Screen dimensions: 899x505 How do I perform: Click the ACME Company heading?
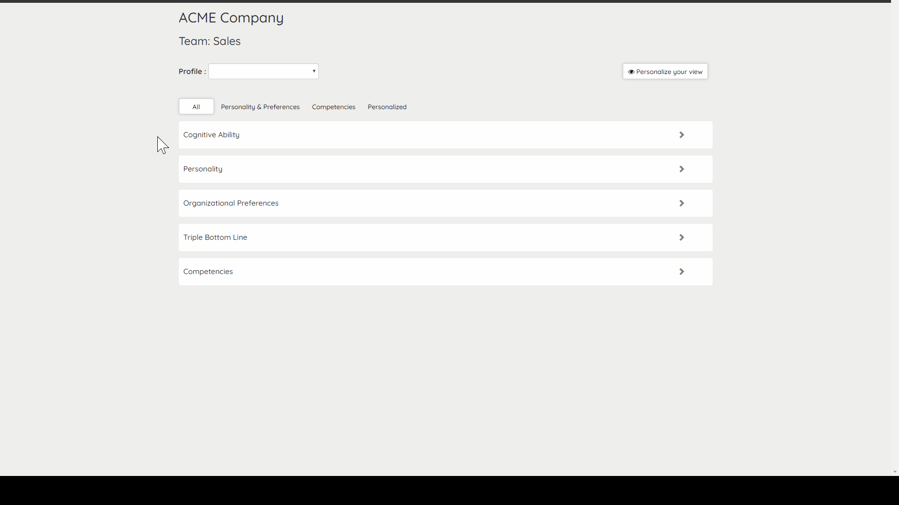(231, 18)
